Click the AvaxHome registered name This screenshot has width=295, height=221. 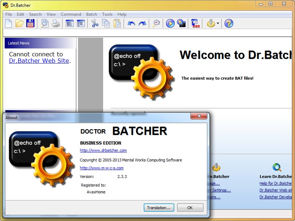(96, 192)
